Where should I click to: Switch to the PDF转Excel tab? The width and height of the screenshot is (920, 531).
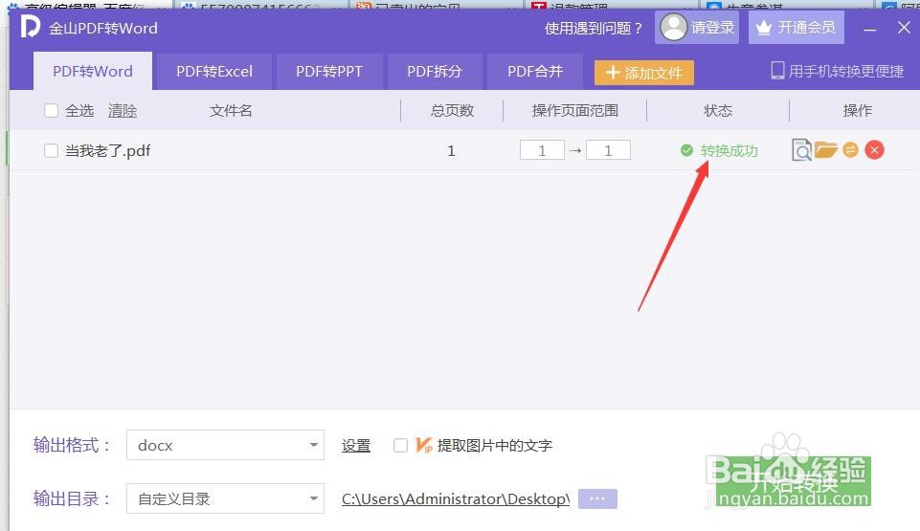click(214, 71)
